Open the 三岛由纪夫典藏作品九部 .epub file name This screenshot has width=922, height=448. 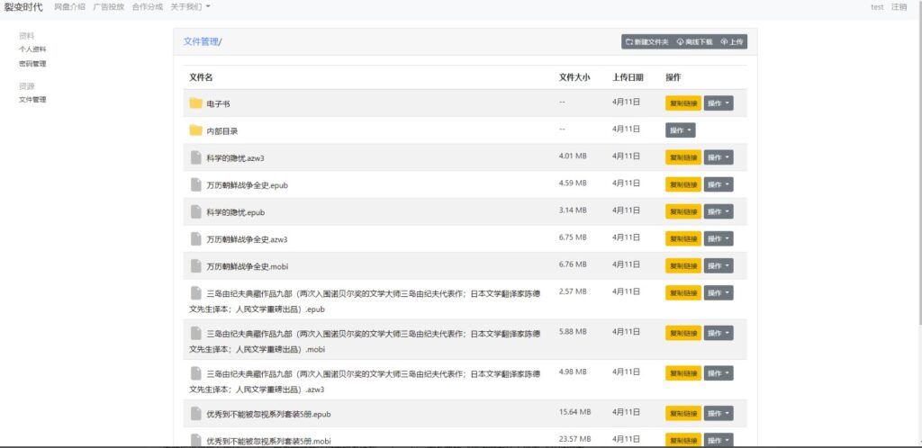coord(365,301)
